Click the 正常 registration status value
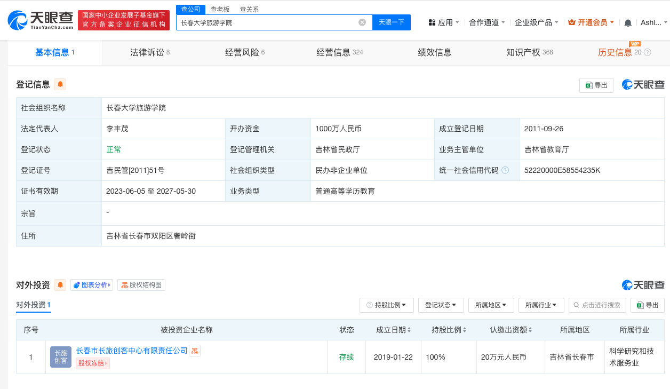 coord(114,149)
